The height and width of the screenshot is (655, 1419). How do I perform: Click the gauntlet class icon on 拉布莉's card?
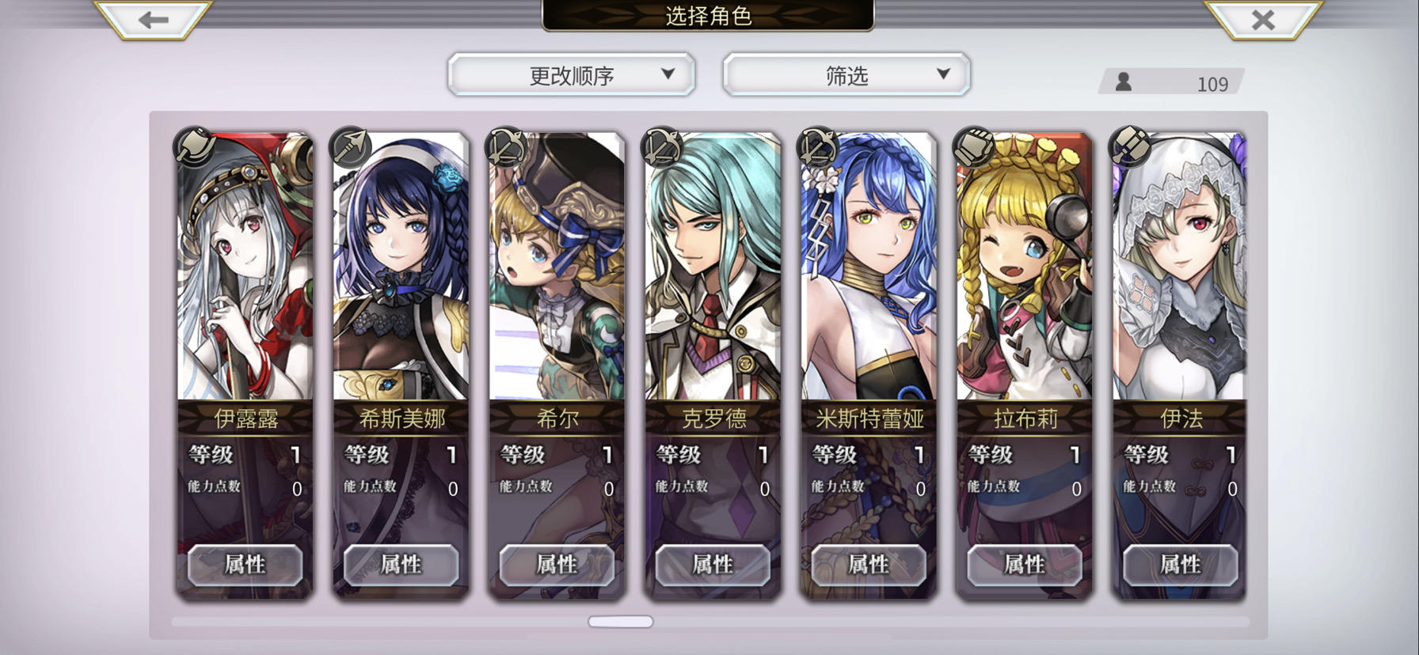[x=973, y=146]
